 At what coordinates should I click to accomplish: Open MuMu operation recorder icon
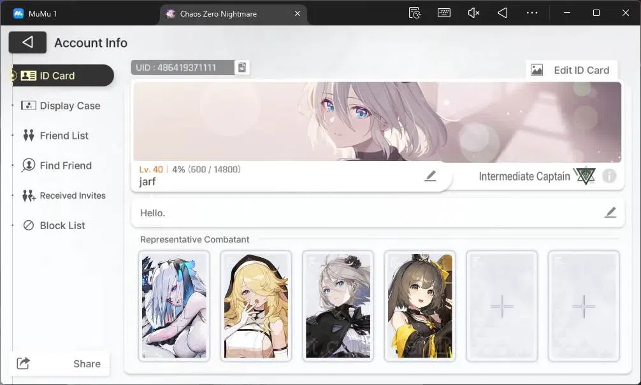[415, 13]
